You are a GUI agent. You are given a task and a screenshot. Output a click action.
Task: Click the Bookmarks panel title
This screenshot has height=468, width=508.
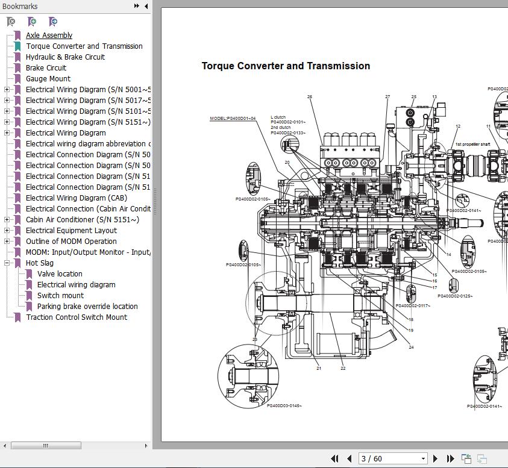pos(20,6)
